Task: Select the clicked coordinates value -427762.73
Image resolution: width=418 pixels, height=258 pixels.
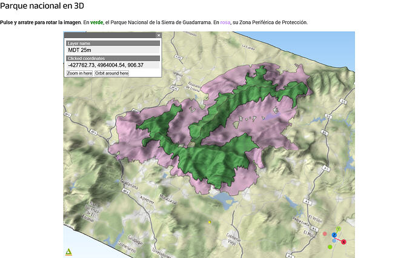Action: [x=113, y=65]
